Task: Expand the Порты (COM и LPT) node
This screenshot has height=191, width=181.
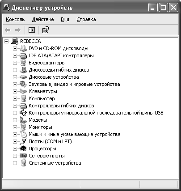Action: tap(15, 141)
